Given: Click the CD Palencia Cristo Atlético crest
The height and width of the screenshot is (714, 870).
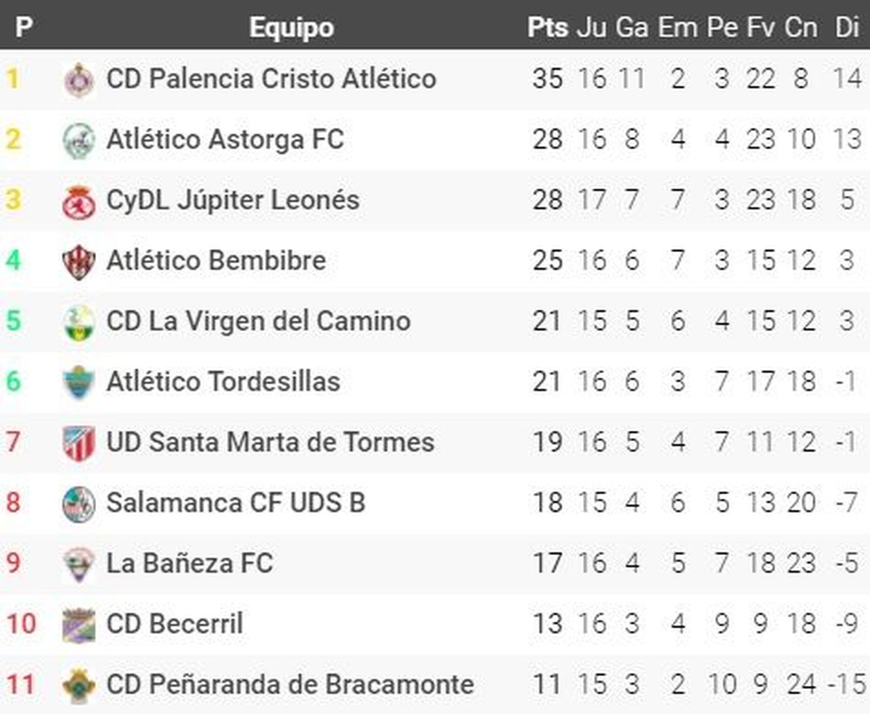Looking at the screenshot, I should (79, 79).
